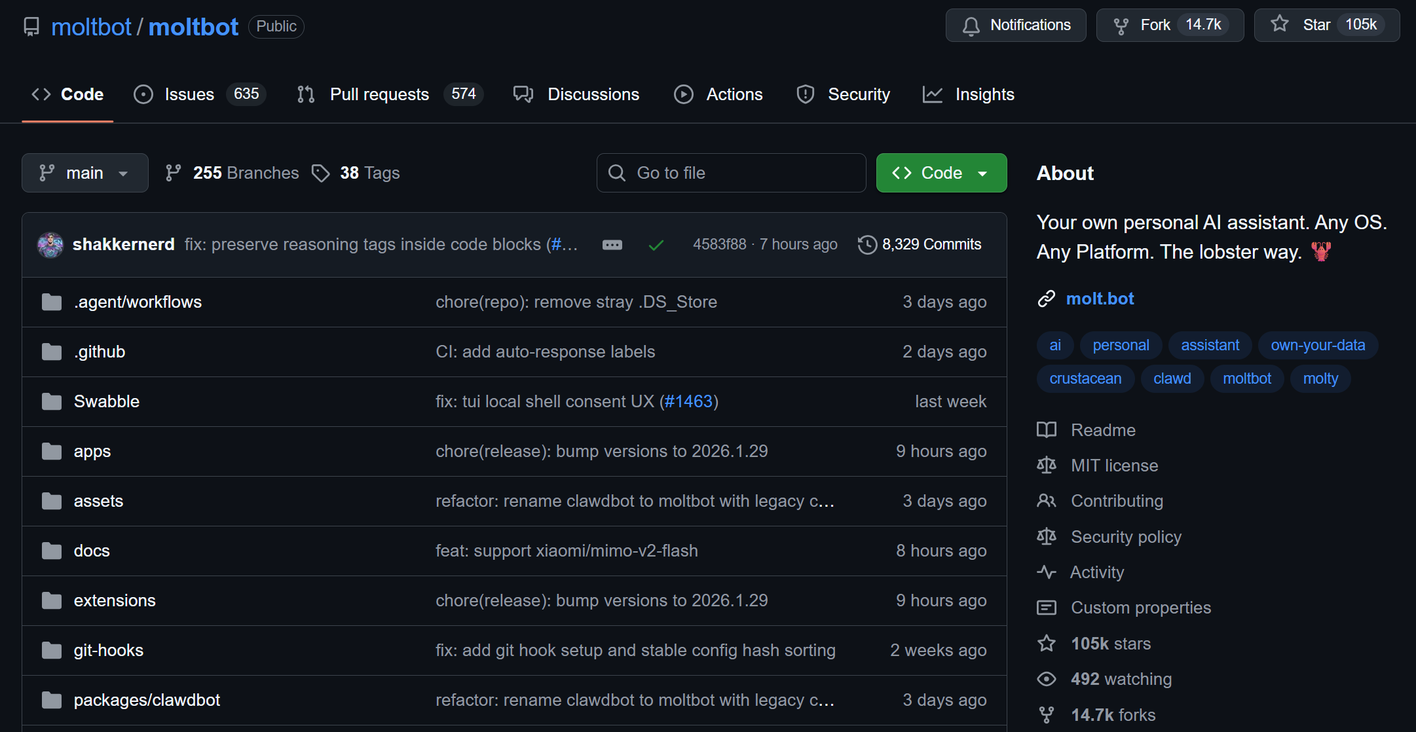Image resolution: width=1416 pixels, height=732 pixels.
Task: Click the link icon beside molt.bot
Action: [1046, 299]
